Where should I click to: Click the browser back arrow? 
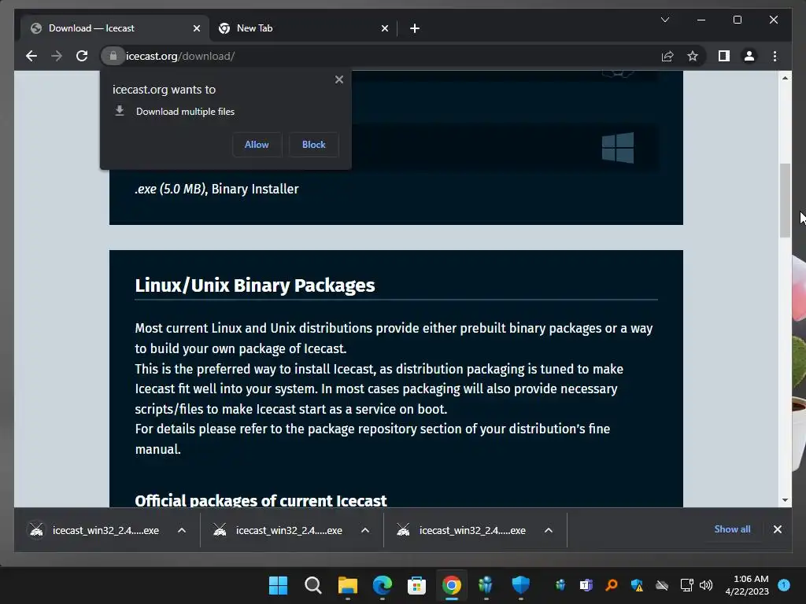click(31, 56)
